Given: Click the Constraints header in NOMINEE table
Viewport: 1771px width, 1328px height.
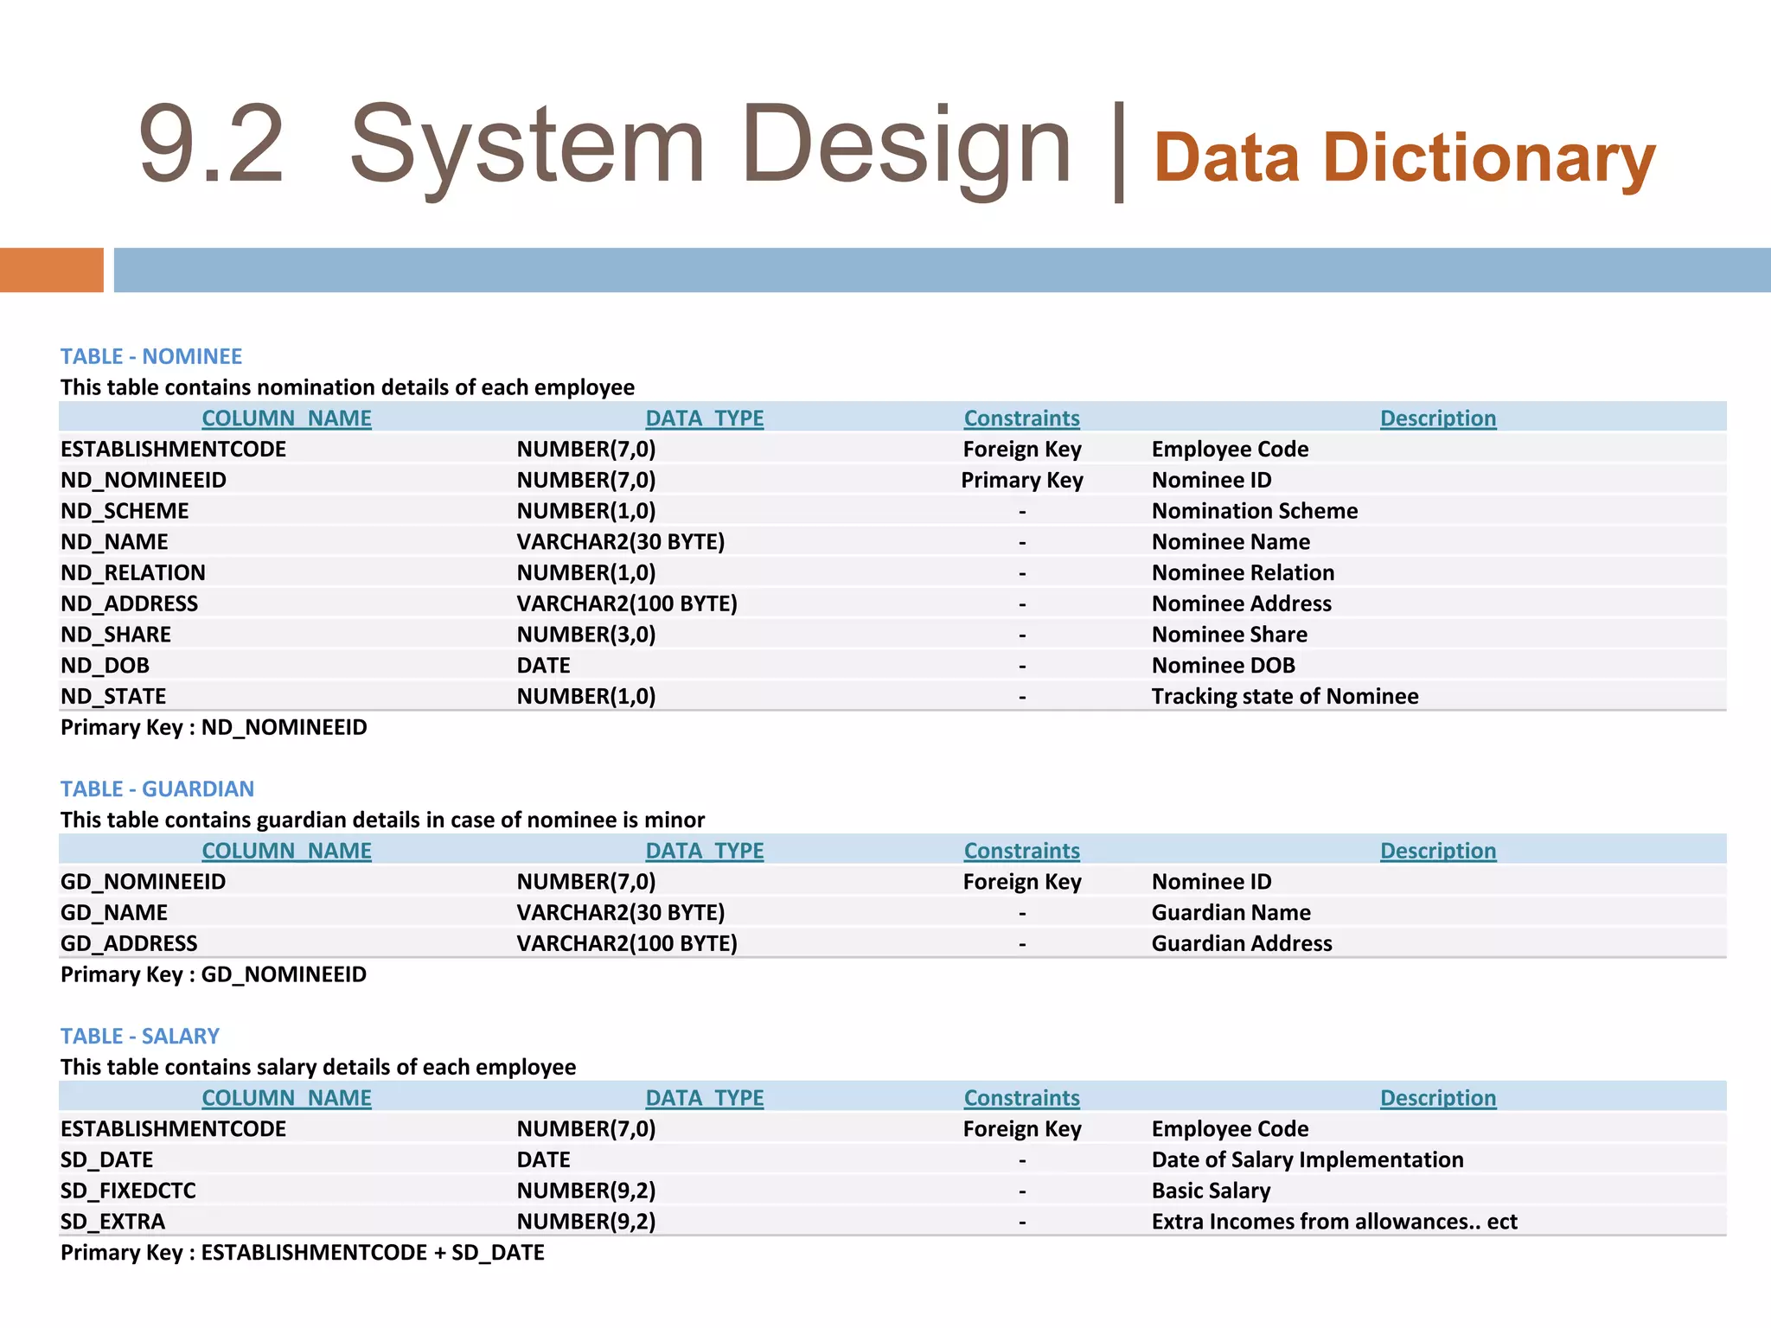Looking at the screenshot, I should tap(1022, 418).
